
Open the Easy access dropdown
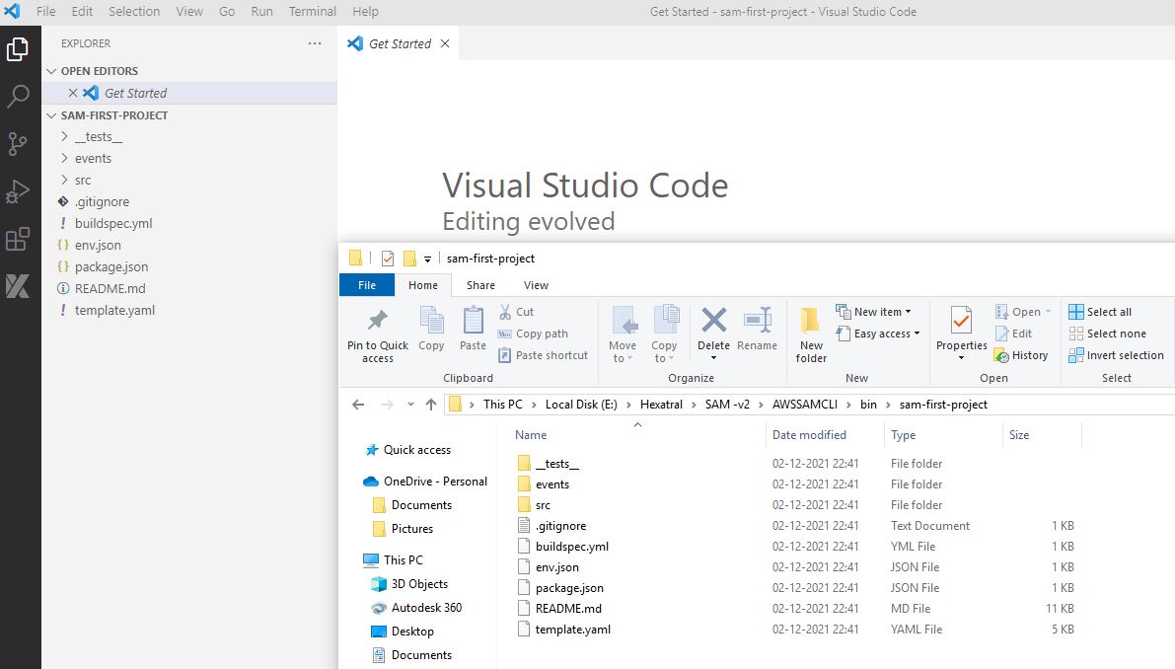878,334
